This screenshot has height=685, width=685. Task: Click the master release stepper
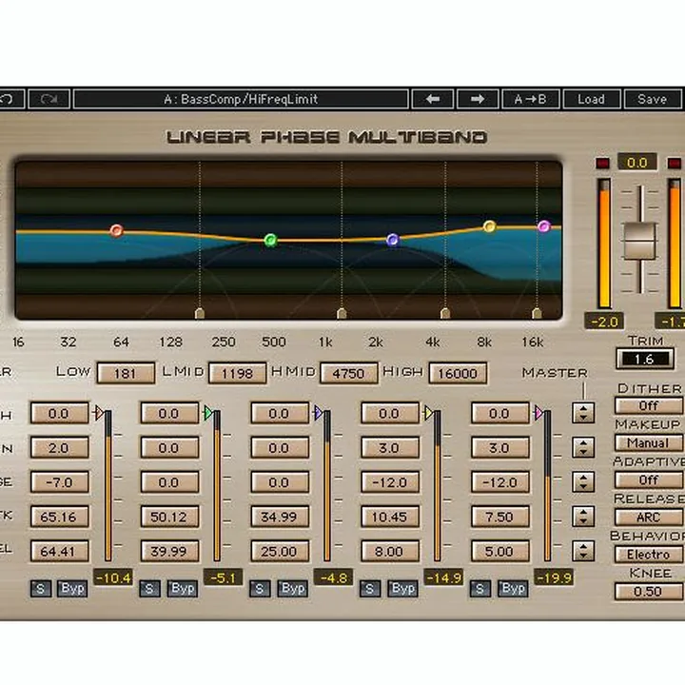coord(583,551)
